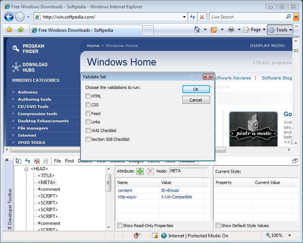Click the privacy report eye icon in status bar
The height and width of the screenshot is (243, 303).
coord(137,235)
